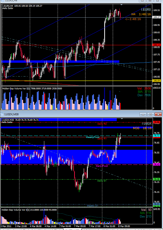The width and height of the screenshot is (163, 230).
Task: Click the WeeklyPivot level label
Action: 93,137
